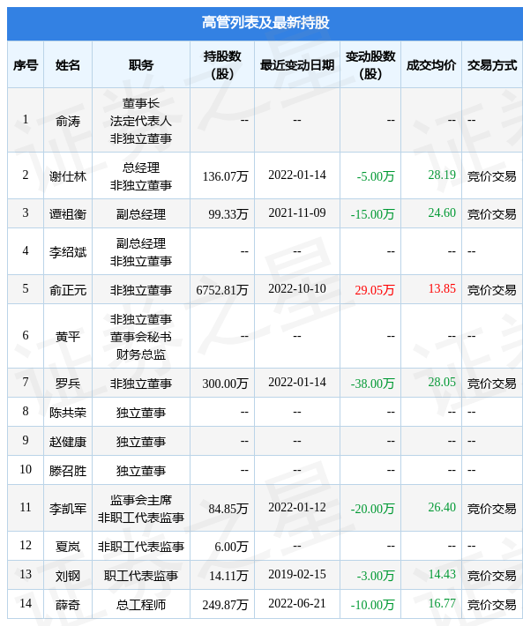The height and width of the screenshot is (626, 523).
Task: Click the 变动股数(股) column header
Action: click(370, 64)
